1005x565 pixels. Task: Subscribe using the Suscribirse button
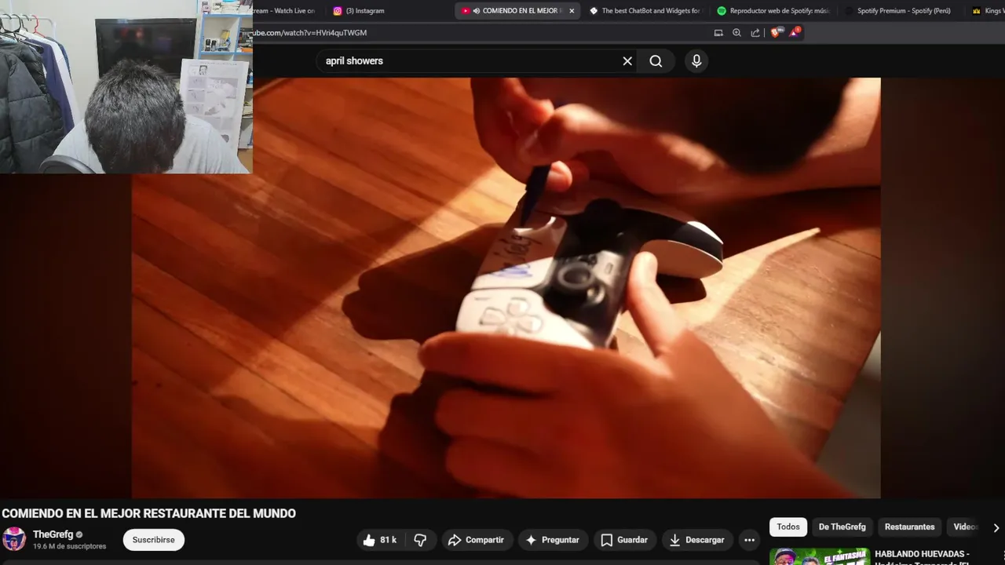[x=153, y=540]
